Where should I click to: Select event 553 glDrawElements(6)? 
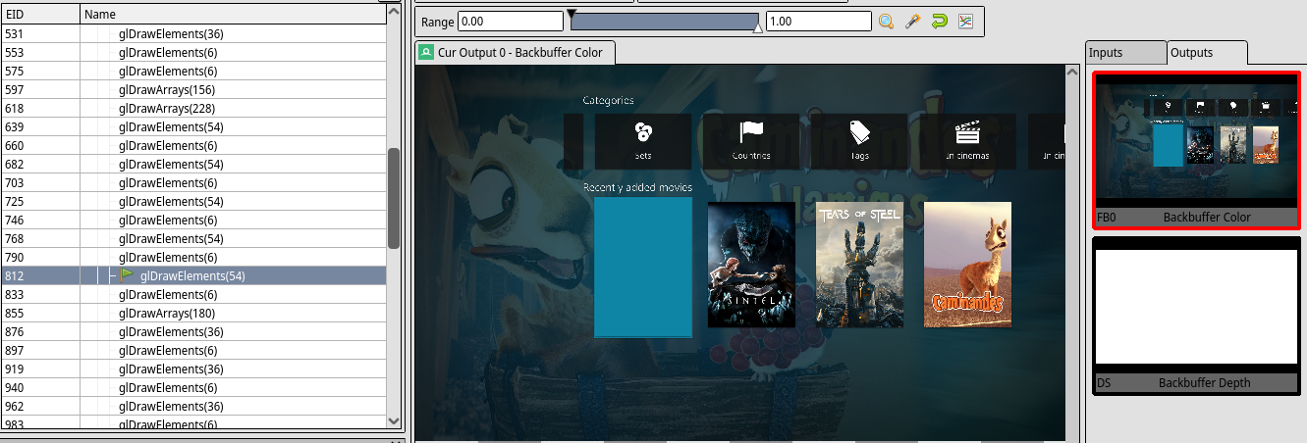click(192, 53)
